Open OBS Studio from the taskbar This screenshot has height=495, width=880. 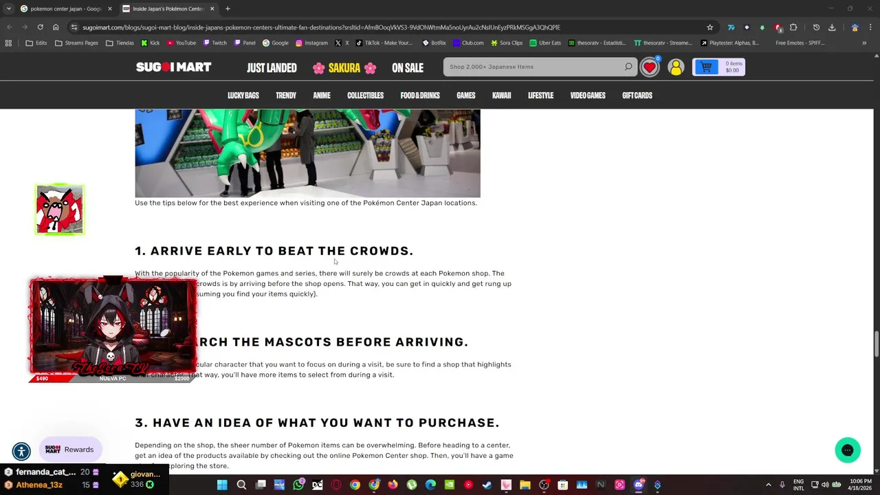coord(544,485)
